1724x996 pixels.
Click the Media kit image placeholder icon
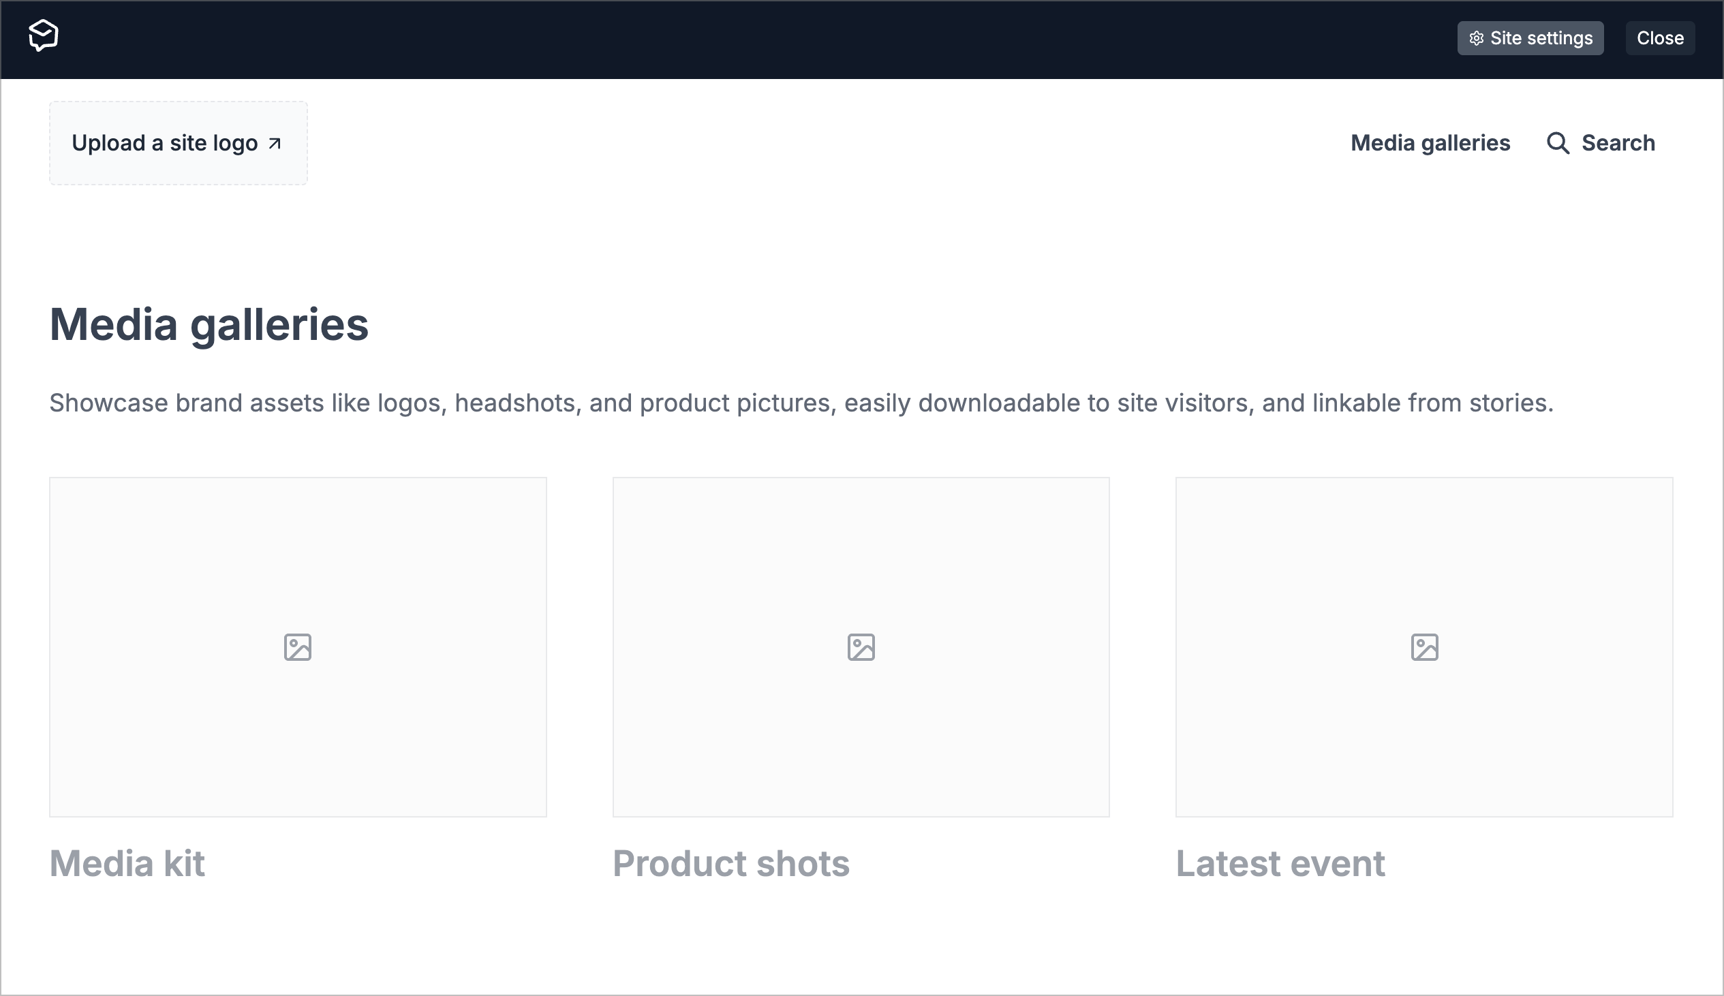point(298,647)
